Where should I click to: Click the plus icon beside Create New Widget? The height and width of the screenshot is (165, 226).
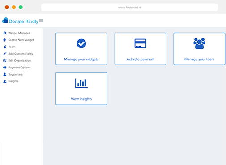coord(5,40)
